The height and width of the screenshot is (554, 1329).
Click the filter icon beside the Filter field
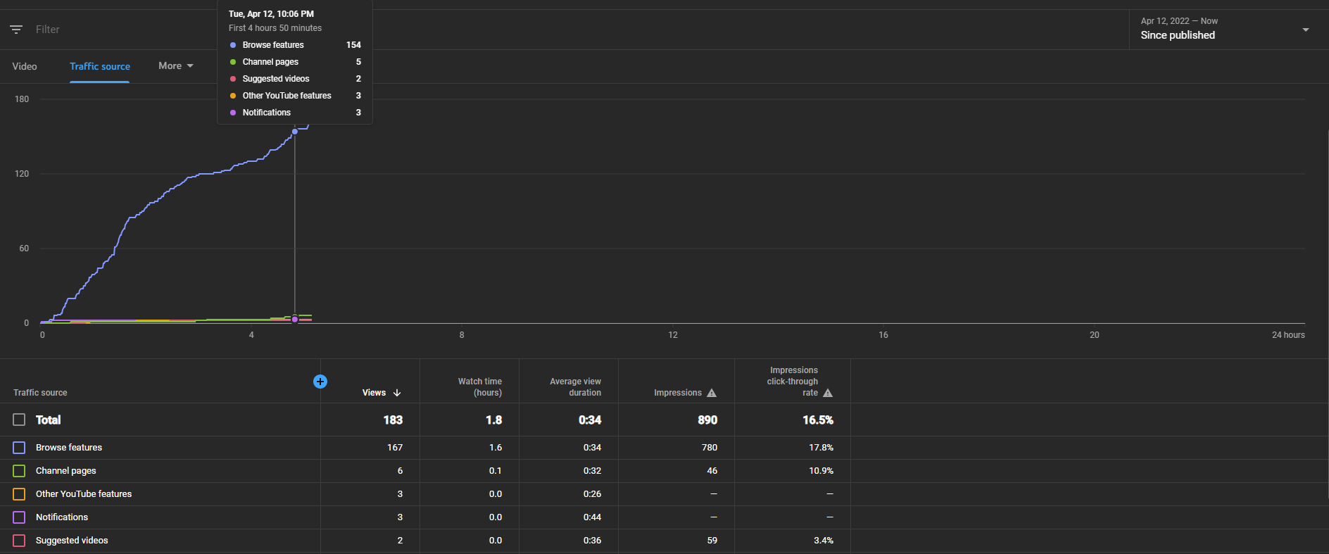click(x=16, y=30)
